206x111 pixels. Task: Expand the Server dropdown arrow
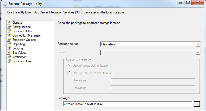point(198,53)
